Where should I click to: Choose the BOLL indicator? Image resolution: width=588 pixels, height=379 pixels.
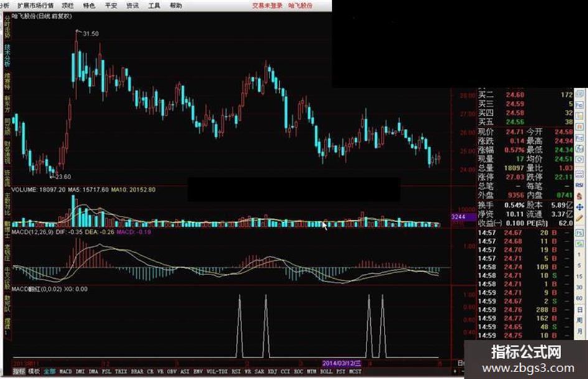(326, 372)
